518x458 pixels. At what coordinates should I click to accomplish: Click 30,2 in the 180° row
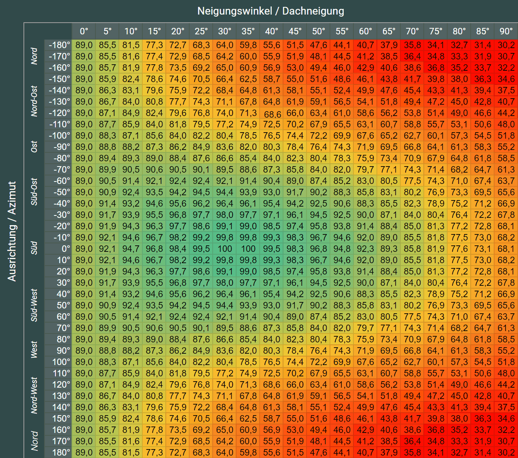(x=506, y=452)
